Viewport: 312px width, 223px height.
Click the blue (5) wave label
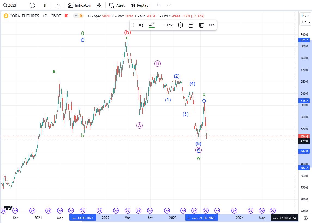pos(198,144)
